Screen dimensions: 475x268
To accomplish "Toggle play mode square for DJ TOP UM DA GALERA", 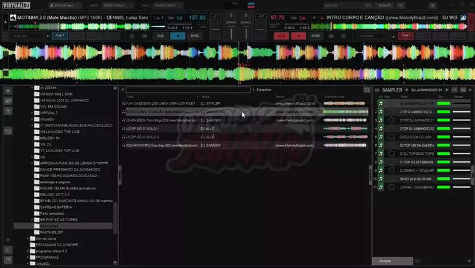I will click(x=391, y=146).
